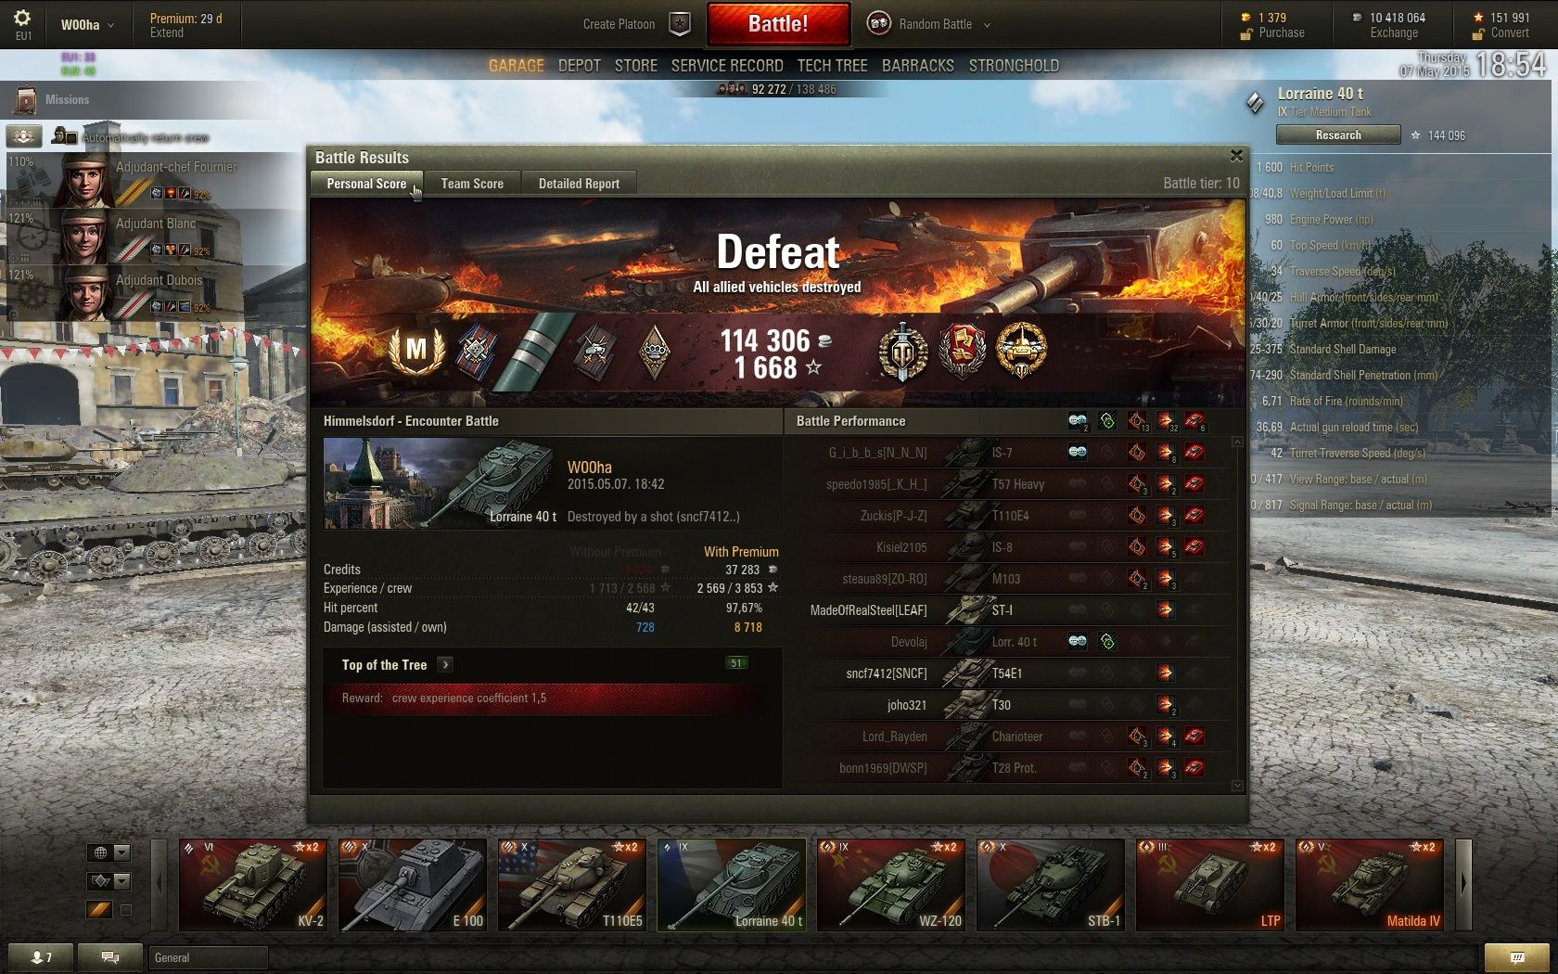Click the contacts icon showing 7
Image resolution: width=1558 pixels, height=974 pixels.
click(42, 957)
